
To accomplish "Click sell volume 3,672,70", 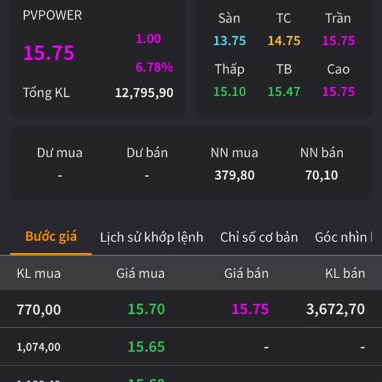I will pos(336,309).
